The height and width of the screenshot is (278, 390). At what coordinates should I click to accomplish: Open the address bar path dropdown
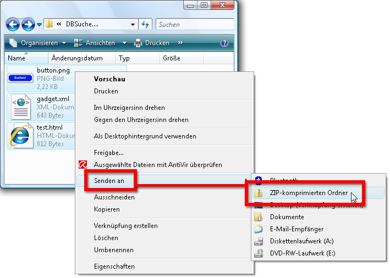pyautogui.click(x=133, y=25)
